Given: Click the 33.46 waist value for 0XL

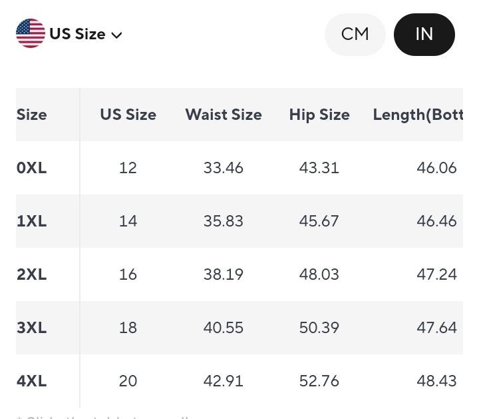Looking at the screenshot, I should [224, 168].
